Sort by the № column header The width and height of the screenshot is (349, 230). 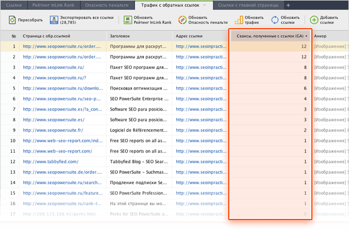click(x=14, y=36)
